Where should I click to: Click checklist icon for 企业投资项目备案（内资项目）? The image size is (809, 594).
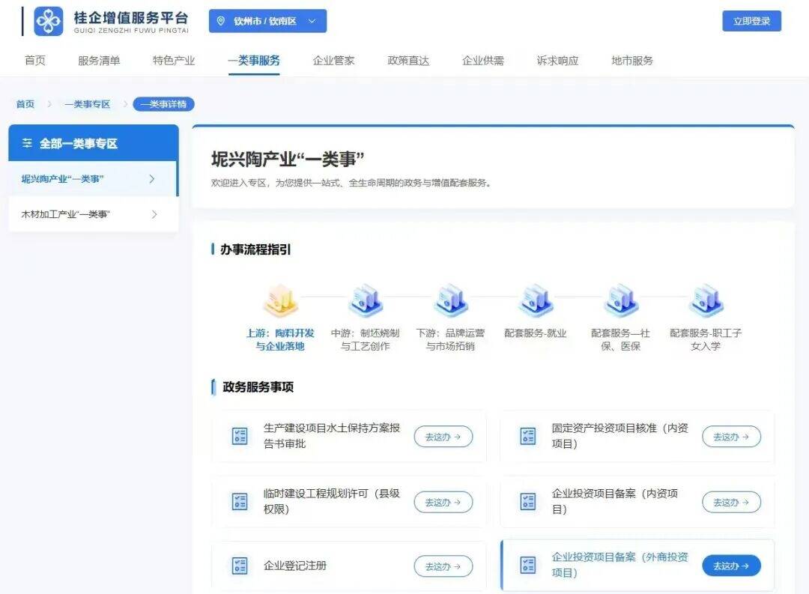(528, 501)
